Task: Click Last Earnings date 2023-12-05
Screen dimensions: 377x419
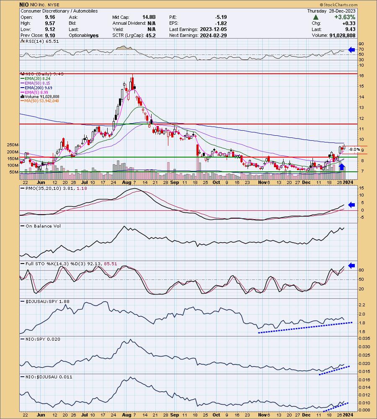Action: (214, 29)
